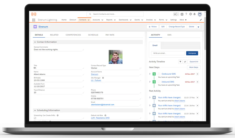235x138 pixels.
Task: Go to the Home tab
Action: 64,20
